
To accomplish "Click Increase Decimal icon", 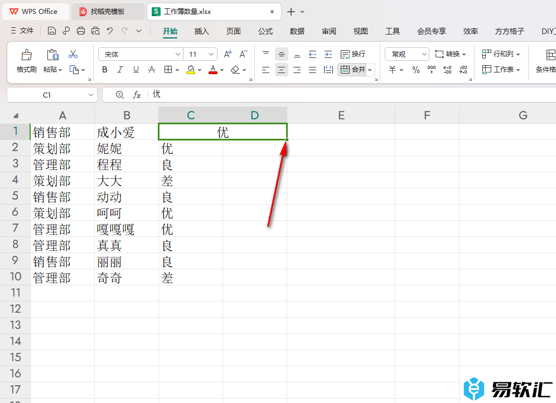I will [x=447, y=70].
